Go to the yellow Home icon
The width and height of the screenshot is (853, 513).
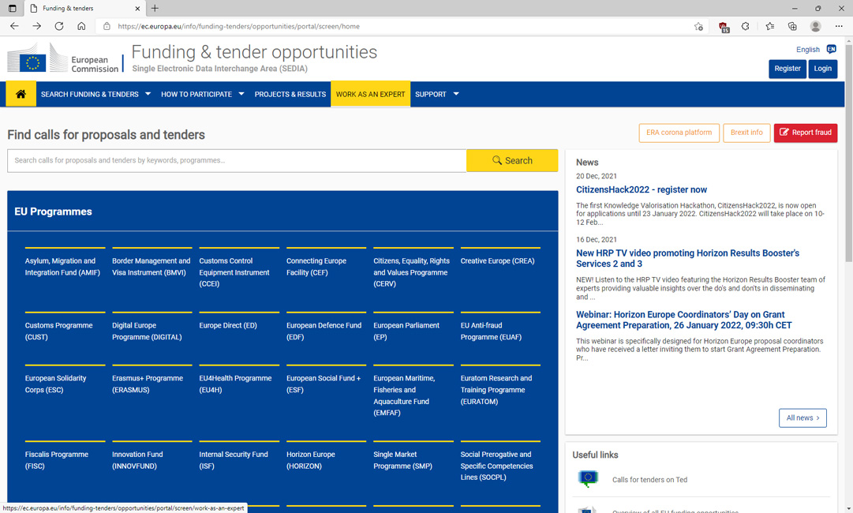(21, 94)
